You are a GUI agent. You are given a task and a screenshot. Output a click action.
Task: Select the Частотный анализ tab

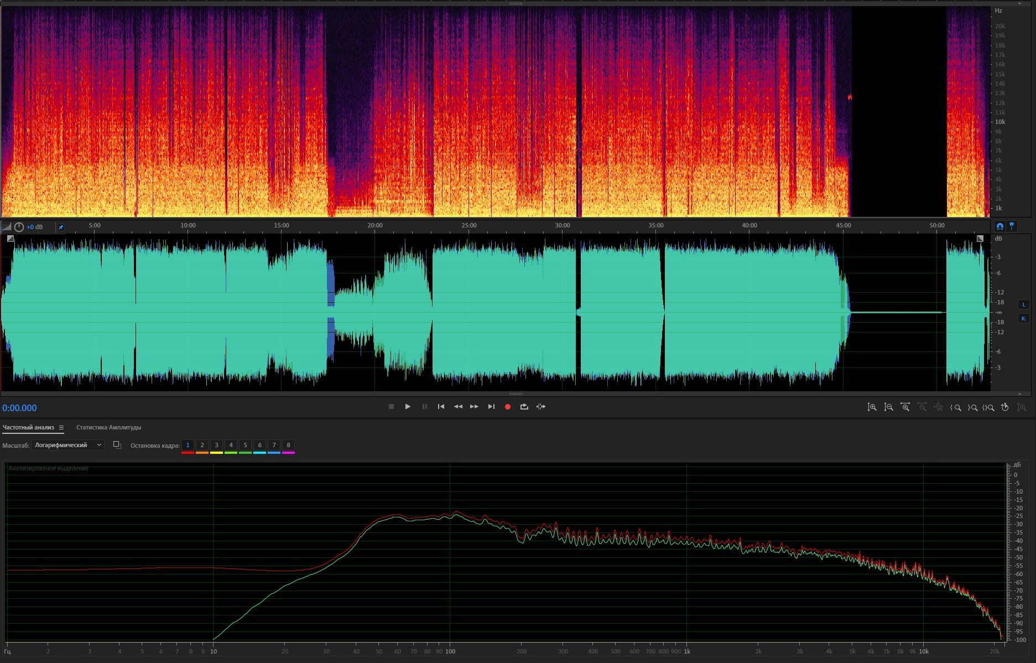tap(28, 427)
